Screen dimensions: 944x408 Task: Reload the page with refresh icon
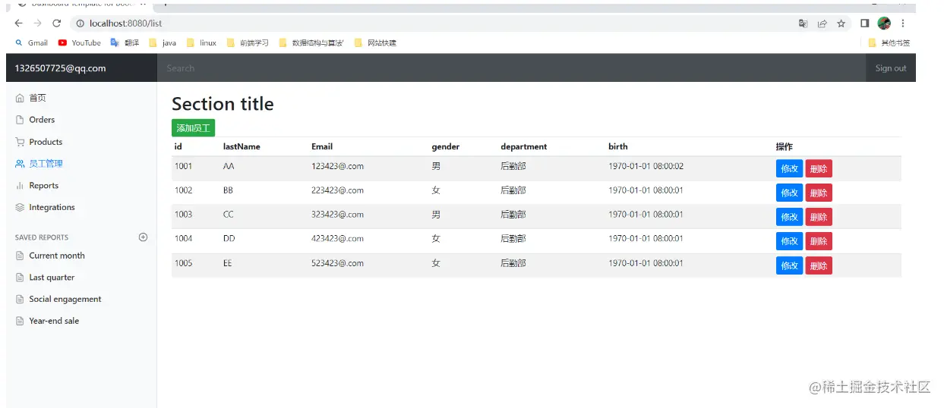(57, 24)
